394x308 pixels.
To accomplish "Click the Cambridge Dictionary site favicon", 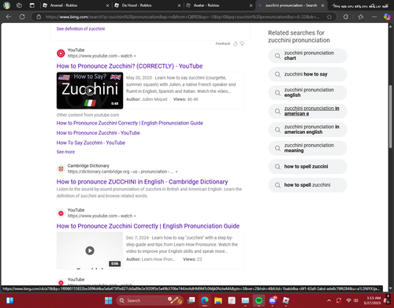I will (61, 169).
